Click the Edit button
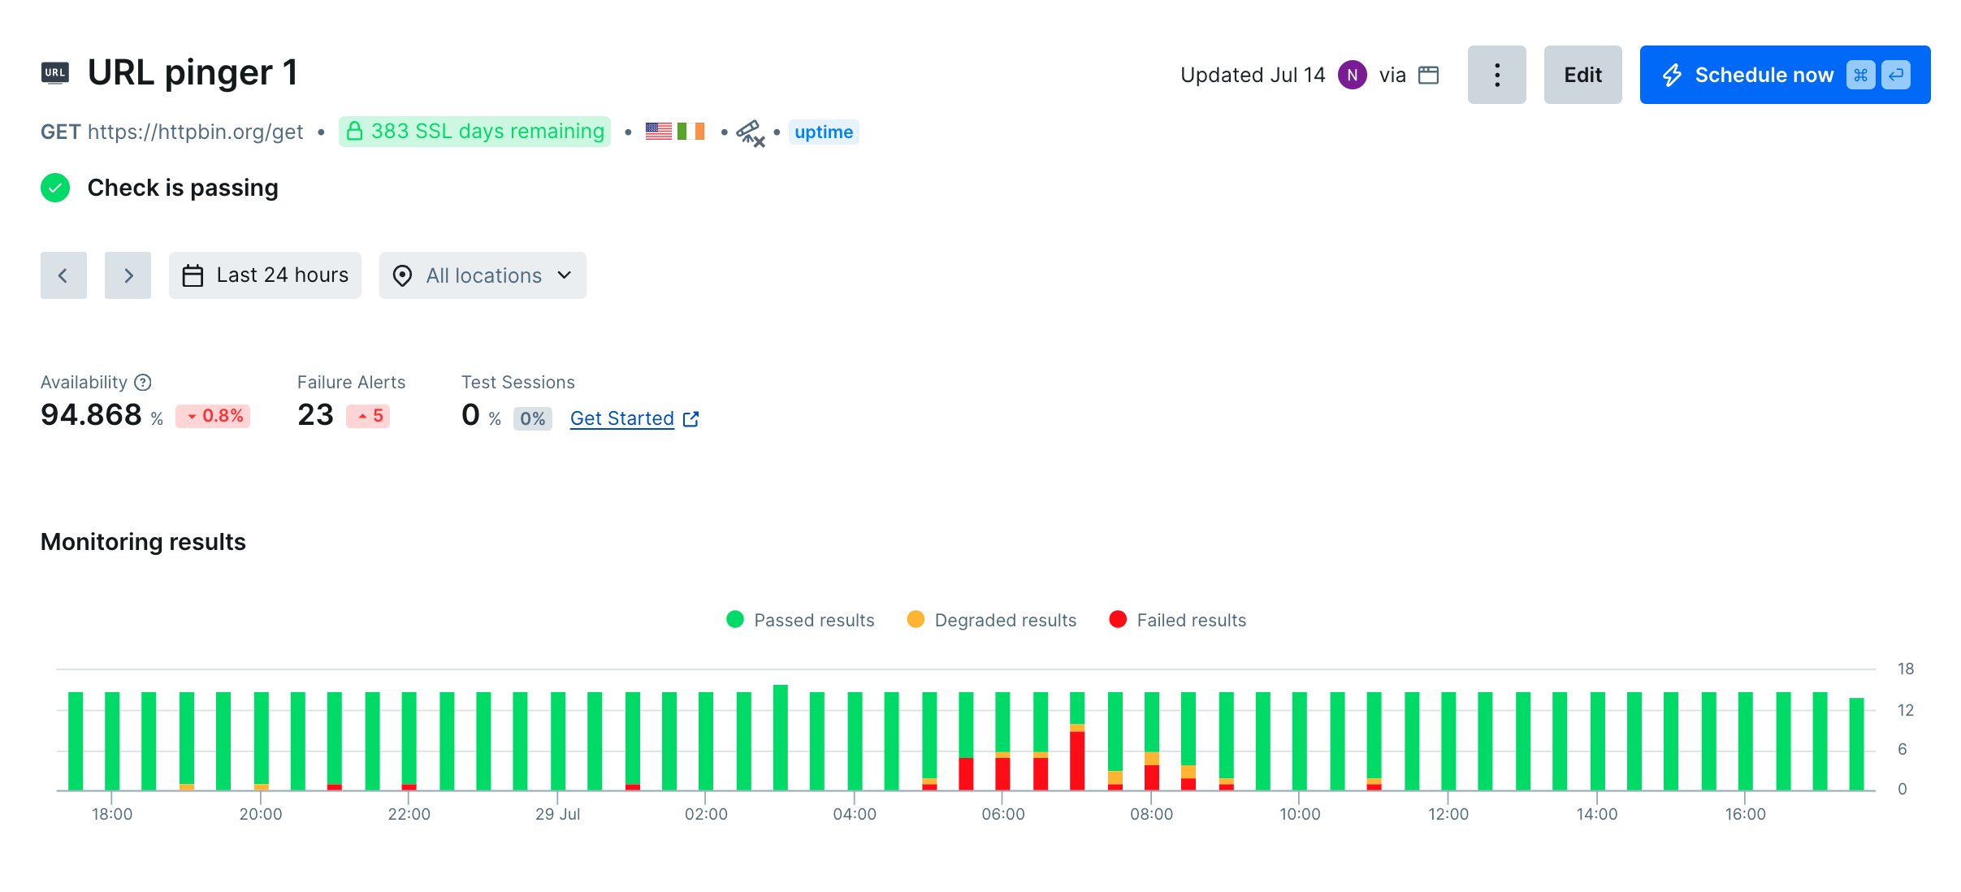The image size is (1961, 892). pos(1582,74)
